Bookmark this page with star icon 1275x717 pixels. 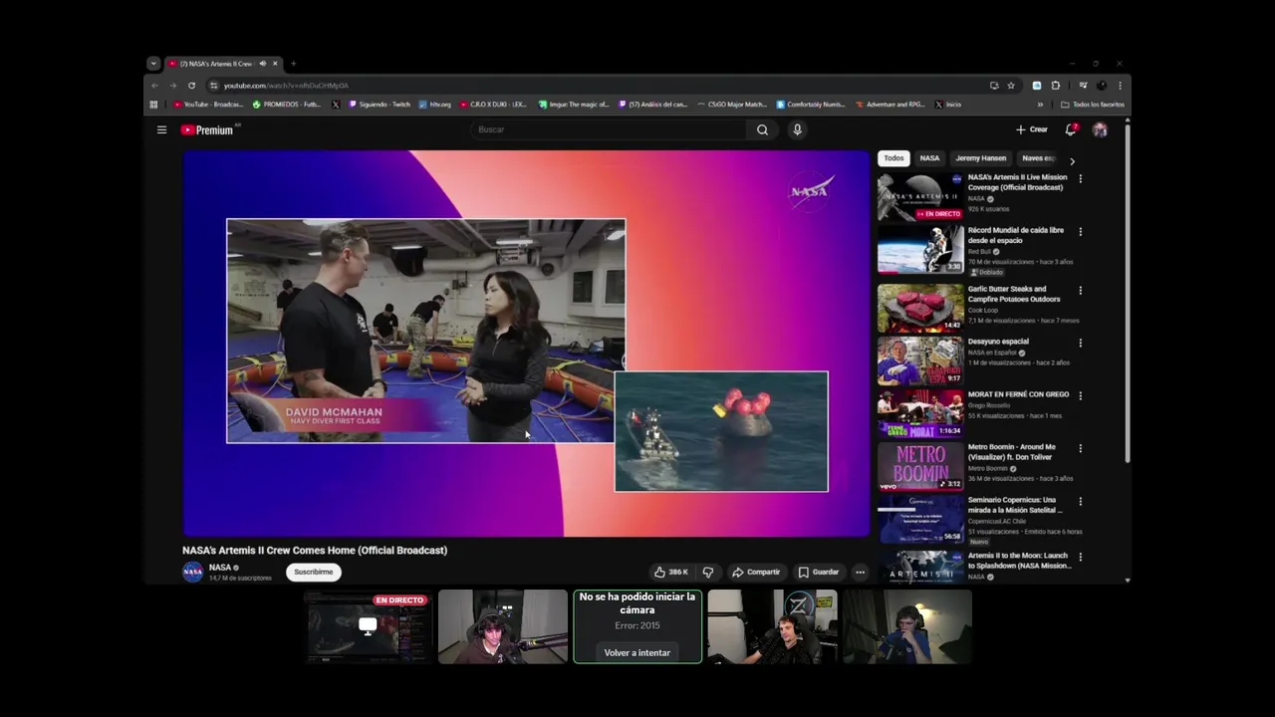[1011, 86]
